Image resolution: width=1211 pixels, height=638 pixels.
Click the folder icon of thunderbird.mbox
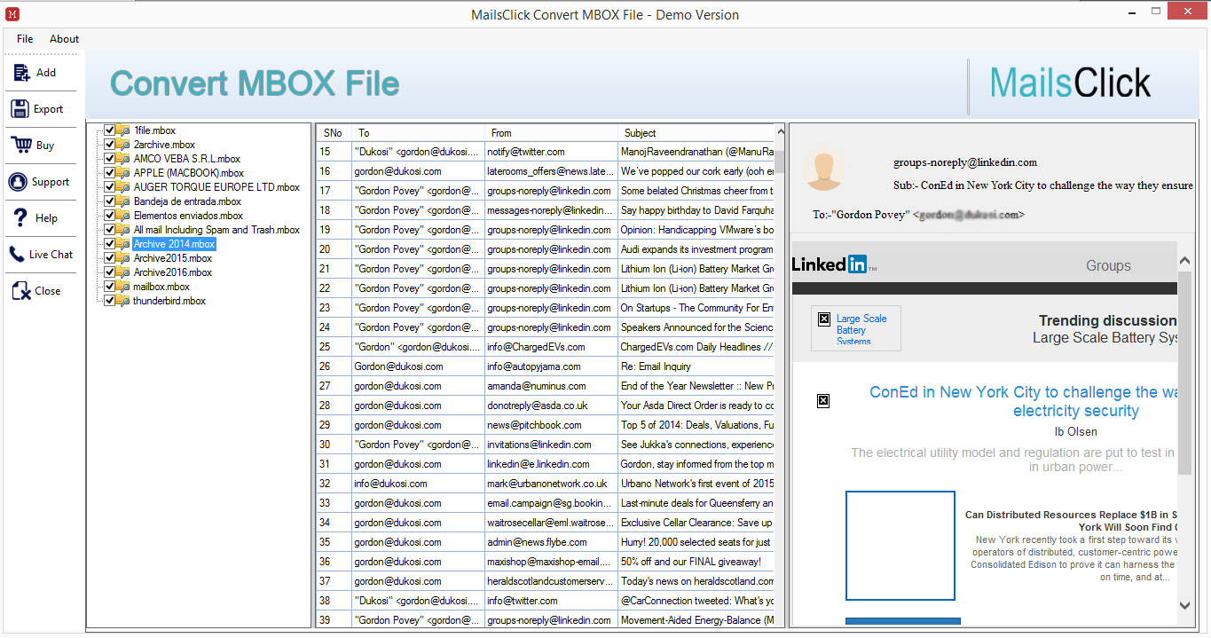pyautogui.click(x=123, y=301)
